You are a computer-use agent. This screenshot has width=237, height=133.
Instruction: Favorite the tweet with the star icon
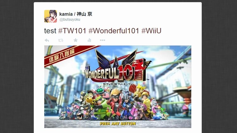click(76, 40)
